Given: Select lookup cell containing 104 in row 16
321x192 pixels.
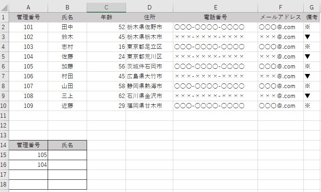Looking at the screenshot, I should click(x=28, y=165).
